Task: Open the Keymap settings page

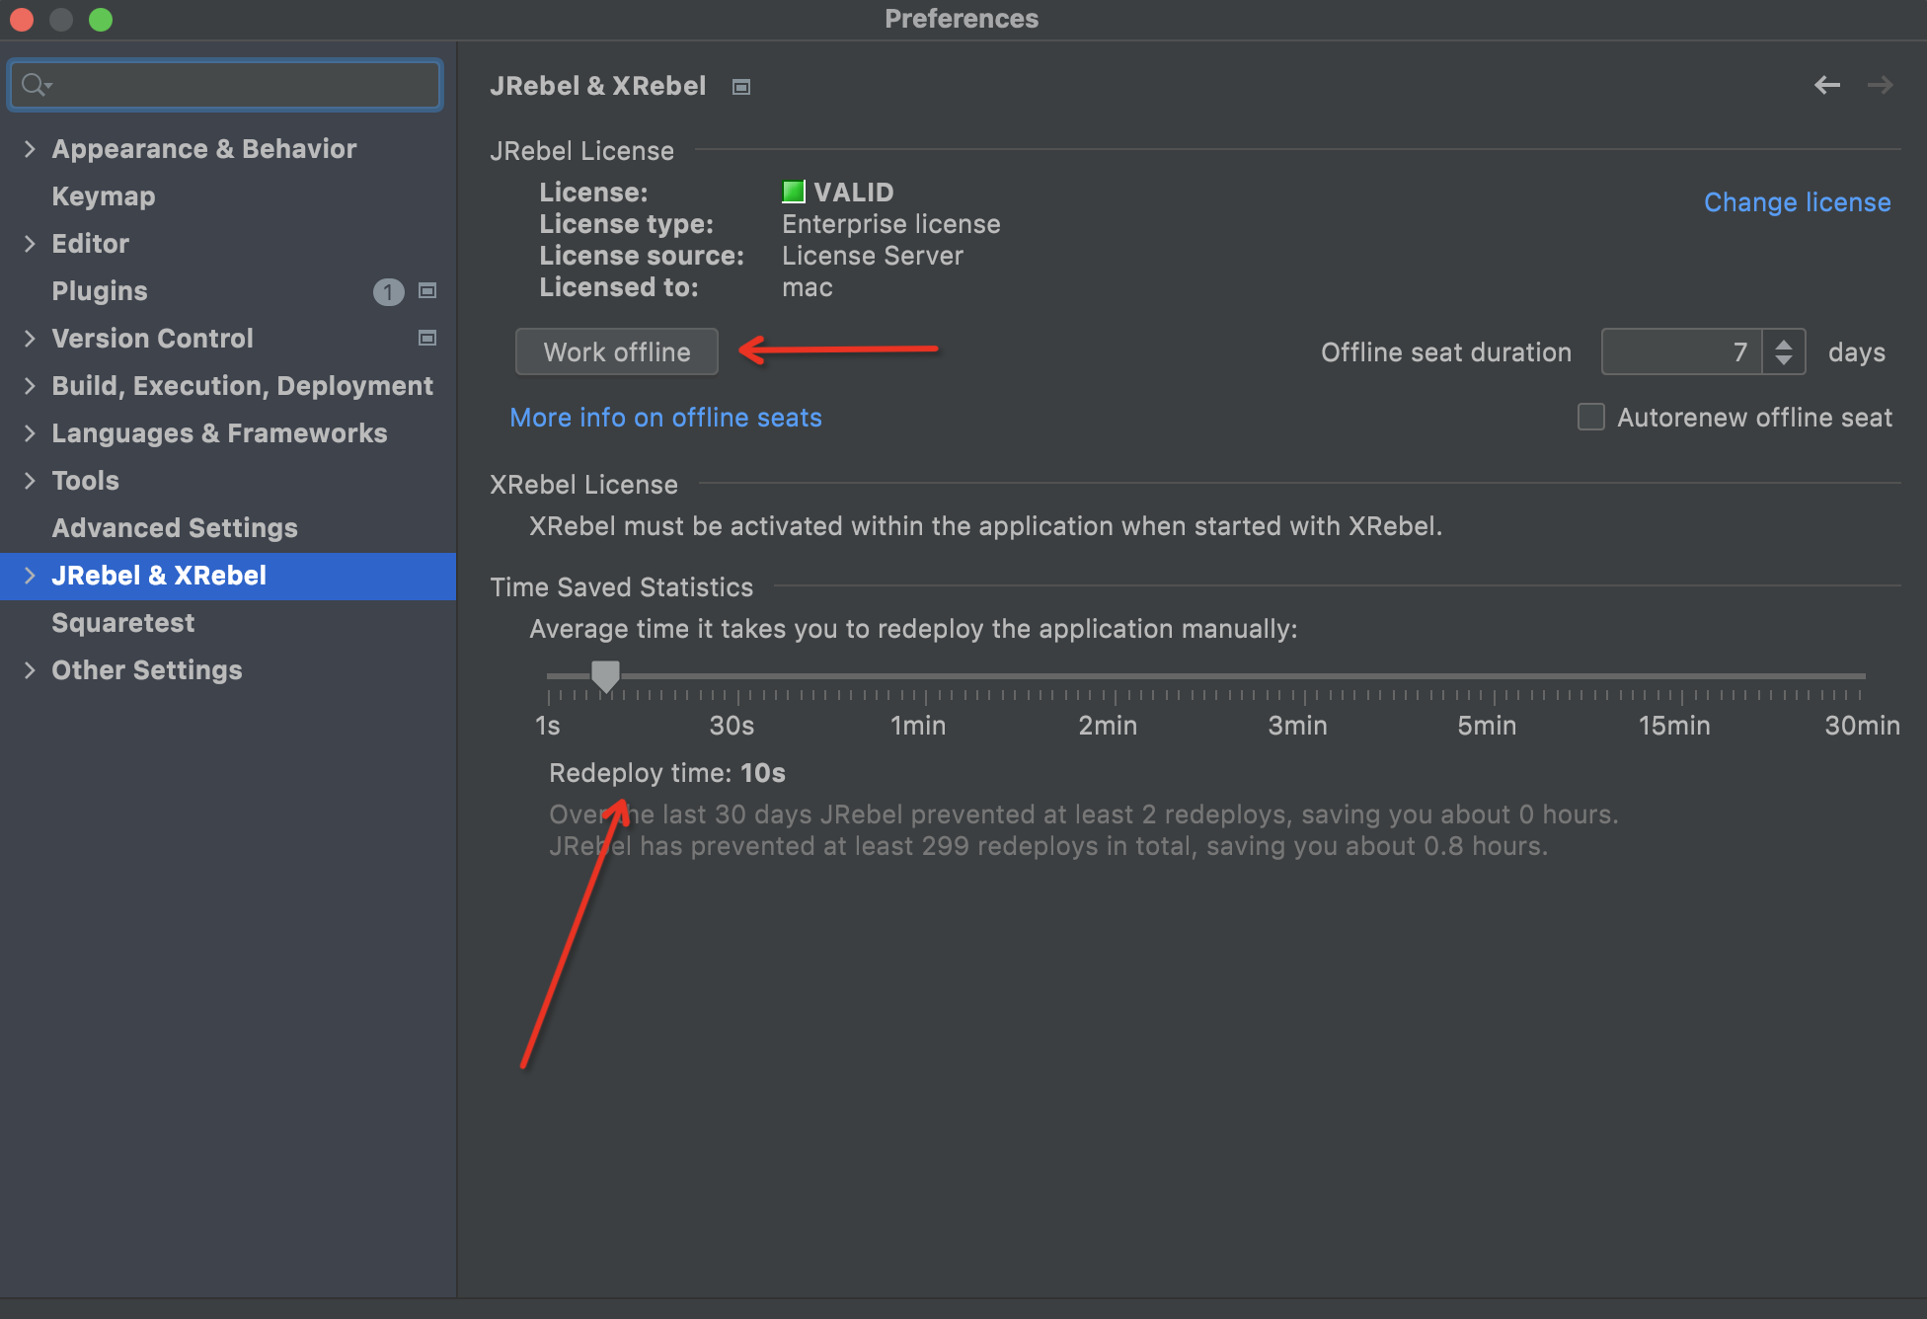Action: 104,196
